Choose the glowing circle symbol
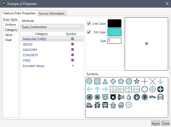171x127 pixels. click(x=129, y=105)
